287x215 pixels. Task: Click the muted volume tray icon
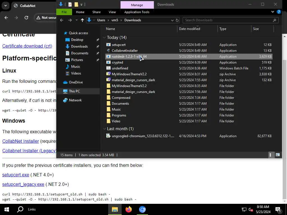[251, 209]
